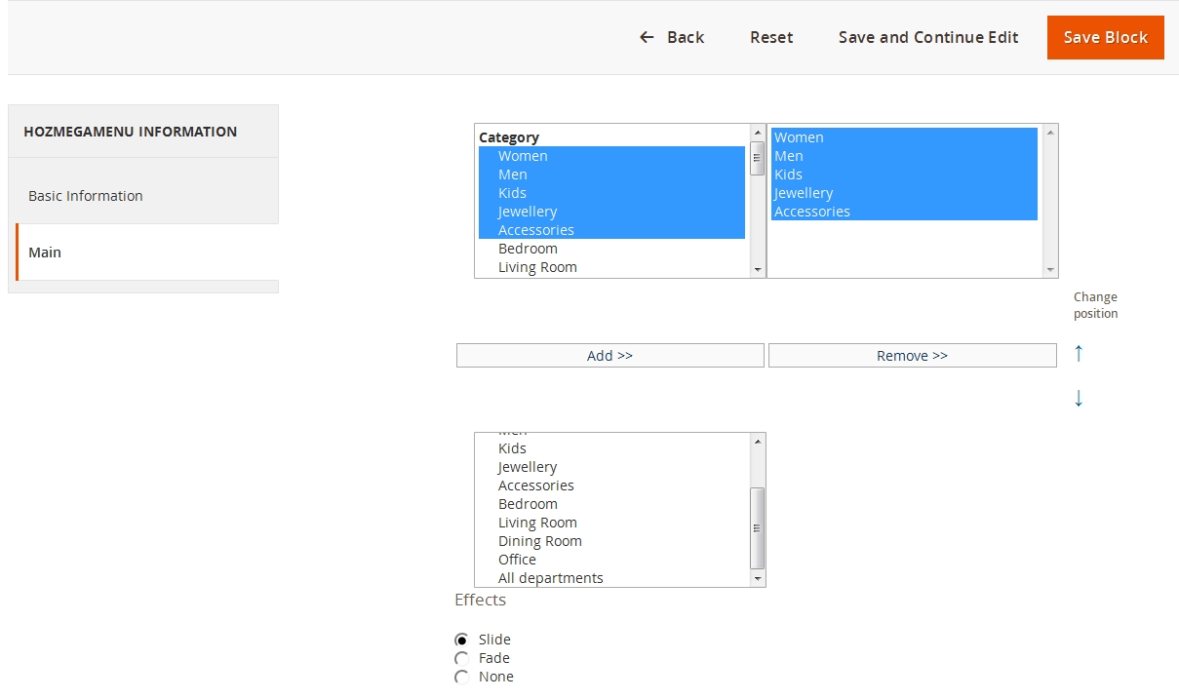This screenshot has height=699, width=1179.
Task: Select Bedroom in the Category list
Action: [x=528, y=248]
